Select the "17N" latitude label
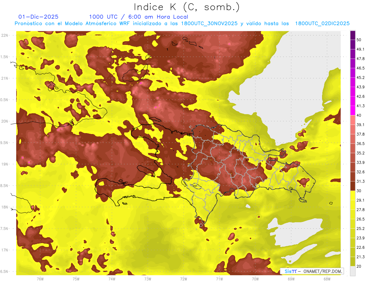This screenshot has width=367, height=283. click(5, 250)
